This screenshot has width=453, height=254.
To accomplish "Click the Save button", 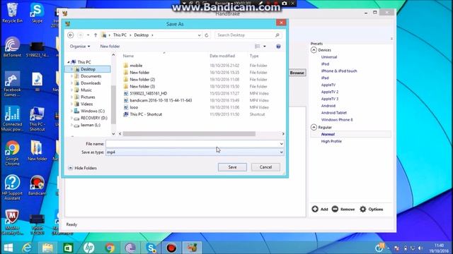I will coord(232,167).
